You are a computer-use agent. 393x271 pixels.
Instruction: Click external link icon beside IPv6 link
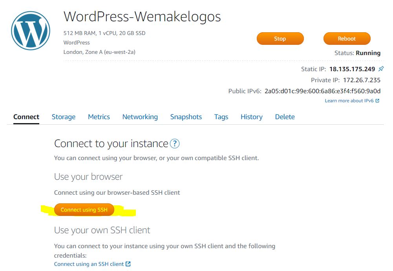click(x=377, y=101)
